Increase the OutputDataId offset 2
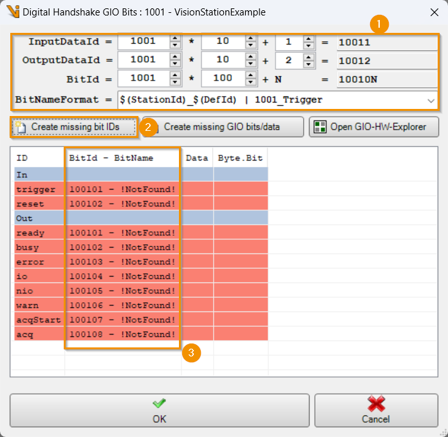This screenshot has width=448, height=437. [x=308, y=57]
